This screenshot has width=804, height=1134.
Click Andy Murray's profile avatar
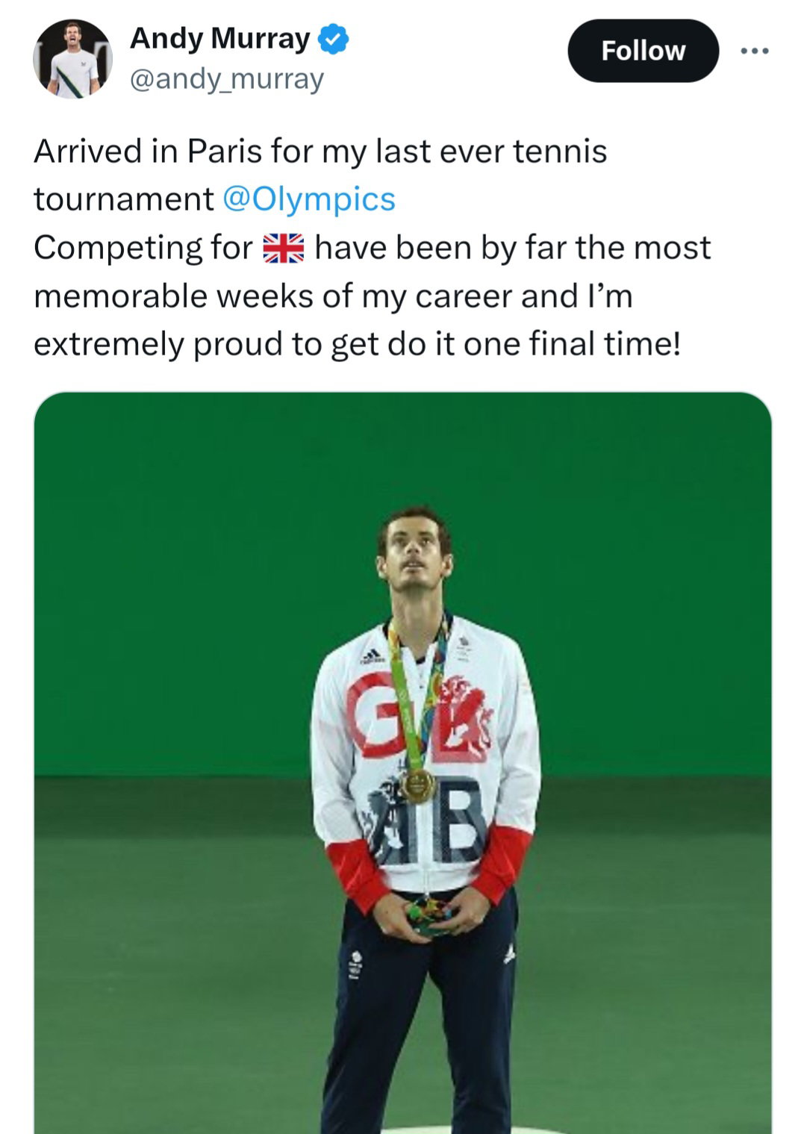[x=72, y=59]
